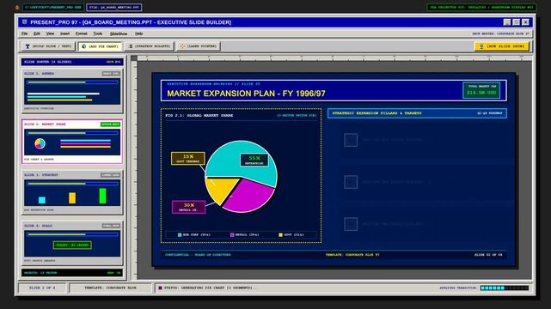Click the T icon on Build Slide button
The image size is (551, 309).
[x=28, y=46]
